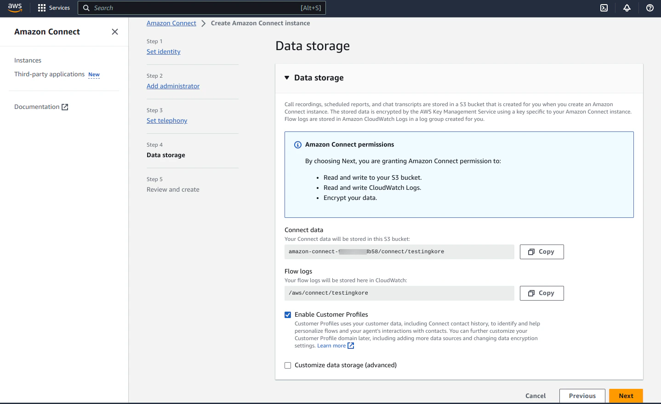Launch AWS CloudShell from the top bar
Viewport: 661px width, 404px height.
point(604,8)
